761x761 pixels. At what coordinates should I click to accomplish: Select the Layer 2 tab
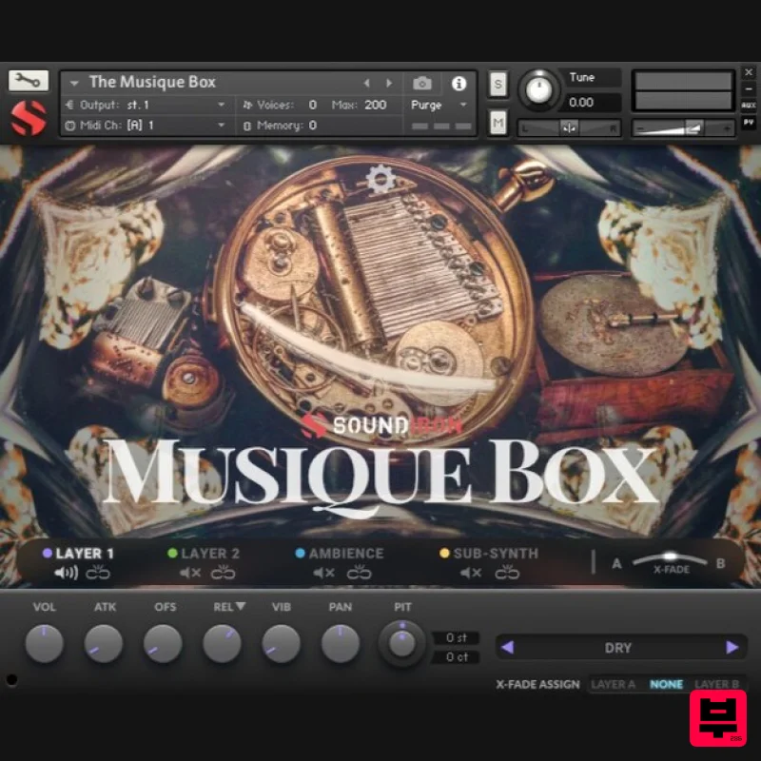point(204,554)
